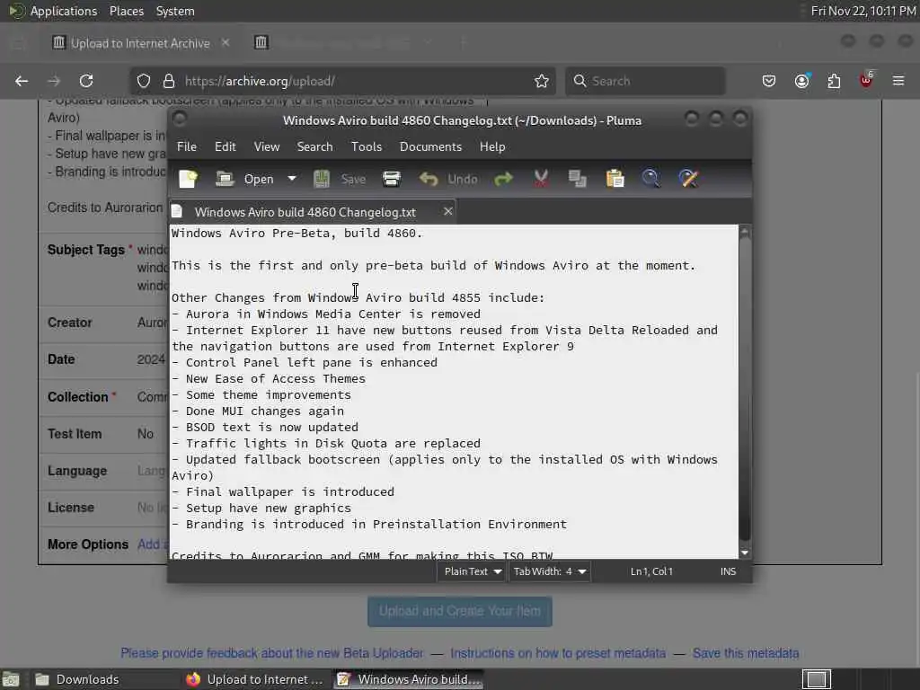Open instructions on preset metadata link
Viewport: 920px width, 690px height.
point(558,653)
